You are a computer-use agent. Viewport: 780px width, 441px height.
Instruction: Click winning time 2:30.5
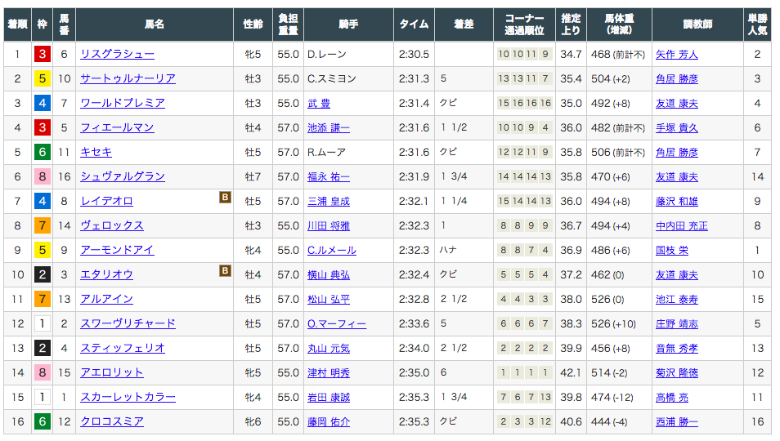(x=414, y=54)
